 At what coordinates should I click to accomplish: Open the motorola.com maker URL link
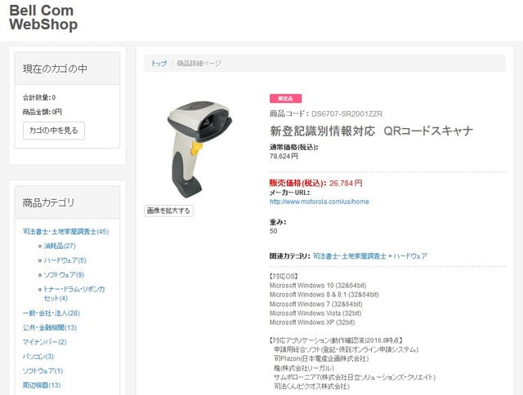320,202
